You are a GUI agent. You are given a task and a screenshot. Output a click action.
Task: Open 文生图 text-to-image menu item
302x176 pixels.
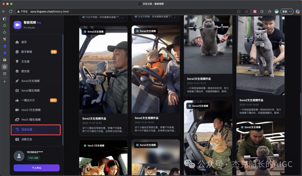coord(36,61)
